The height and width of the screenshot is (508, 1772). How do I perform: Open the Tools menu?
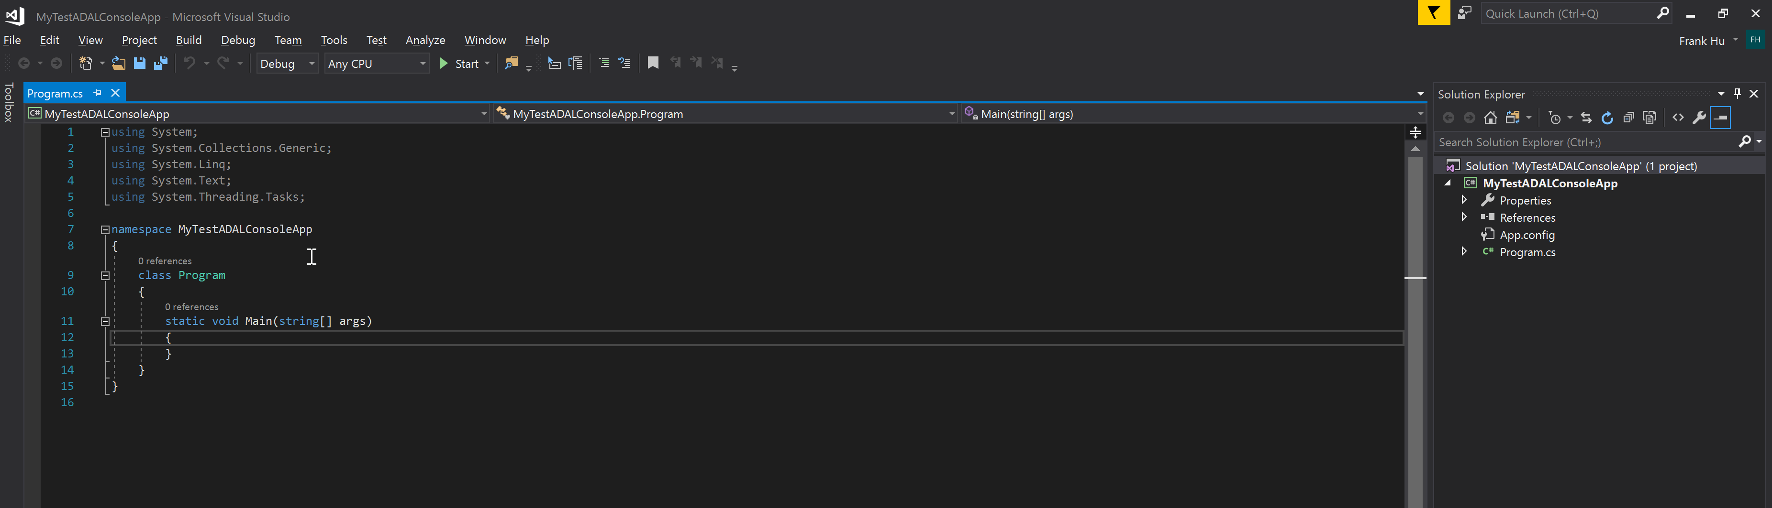[x=334, y=40]
